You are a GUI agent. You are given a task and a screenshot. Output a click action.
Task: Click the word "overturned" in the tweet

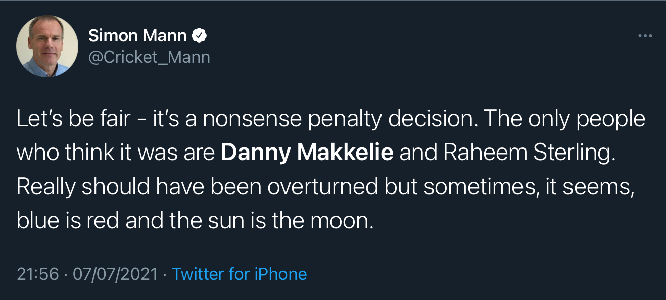(323, 187)
